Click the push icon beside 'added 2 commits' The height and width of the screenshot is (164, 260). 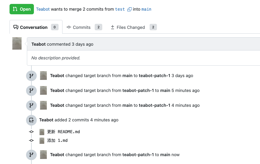(x=31, y=120)
